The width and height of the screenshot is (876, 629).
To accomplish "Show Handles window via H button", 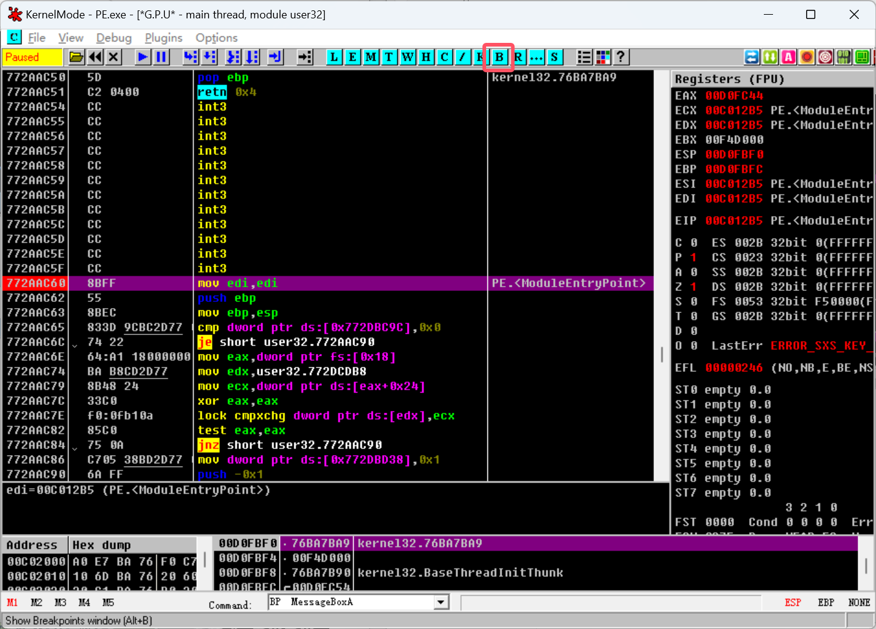I will pos(426,57).
